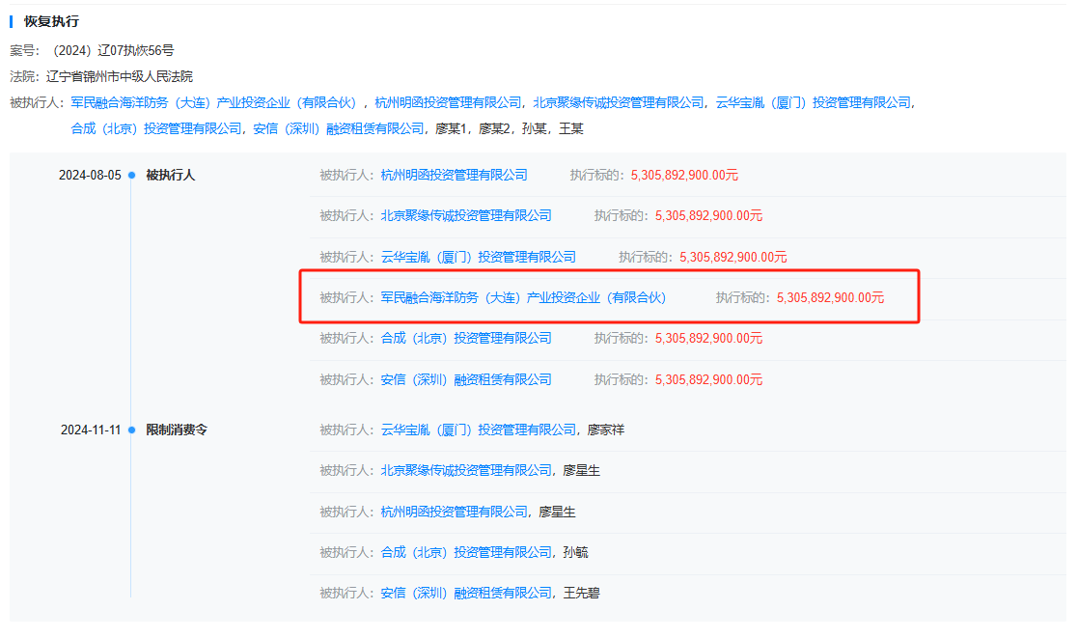Click 杭州明函投资管理有限公司 link beside 执行标的 amount
Viewport: 1078px width, 638px height.
click(454, 176)
